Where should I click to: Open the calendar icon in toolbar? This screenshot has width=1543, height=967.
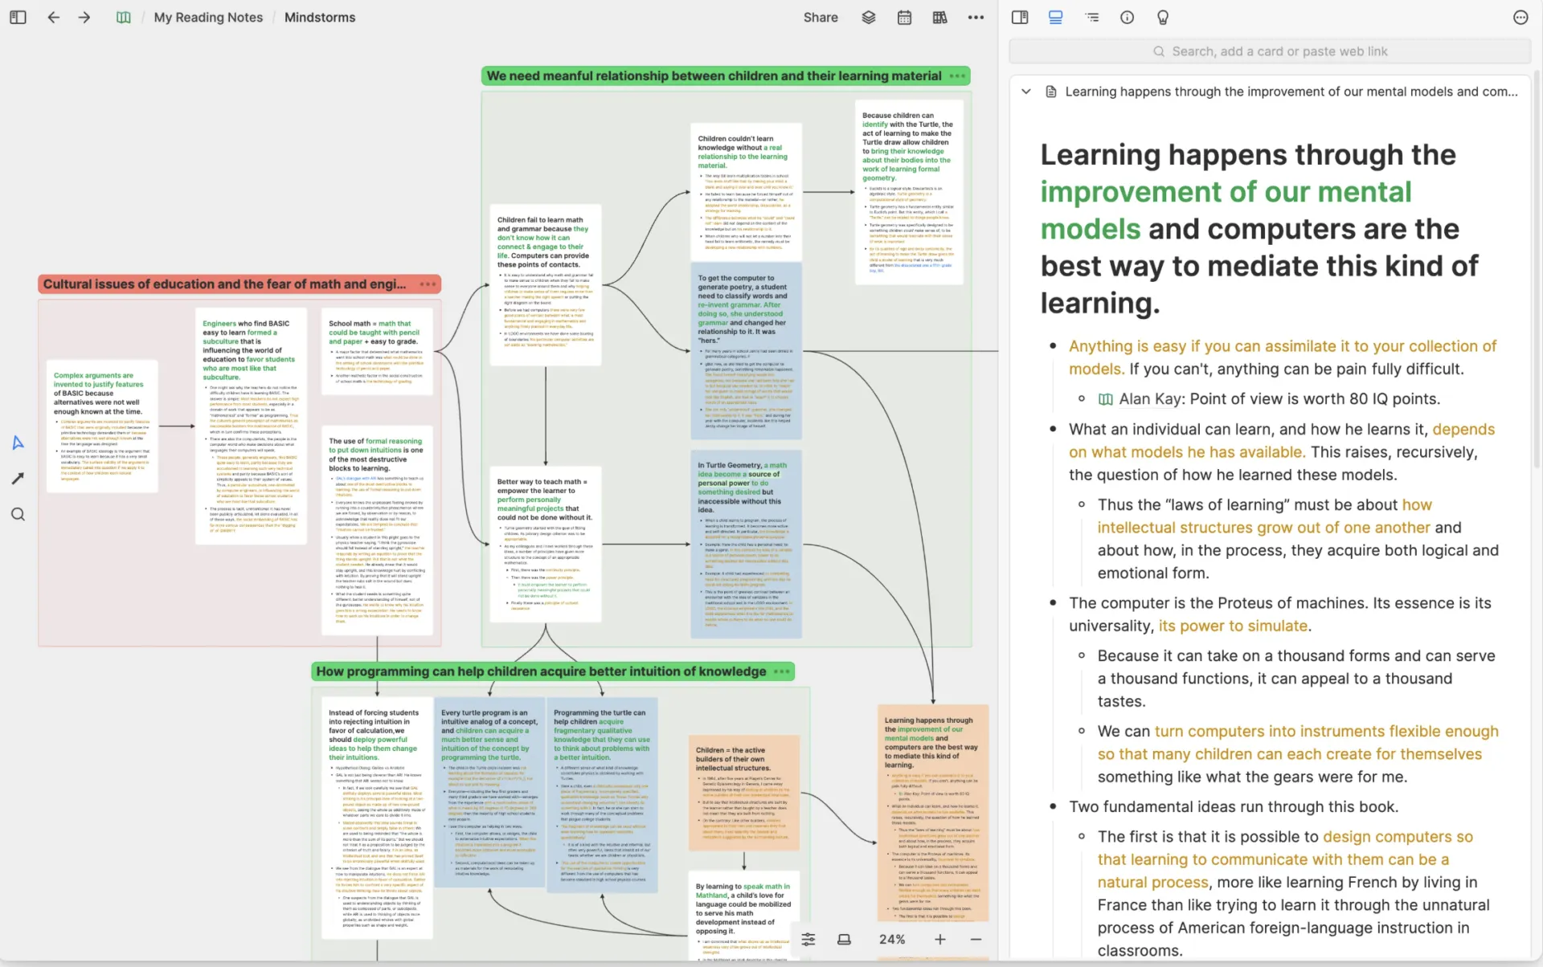point(904,17)
